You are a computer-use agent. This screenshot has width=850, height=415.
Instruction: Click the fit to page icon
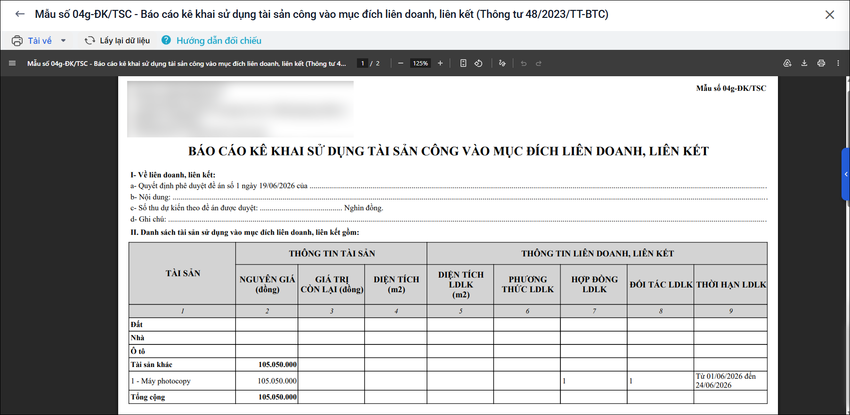pyautogui.click(x=463, y=63)
